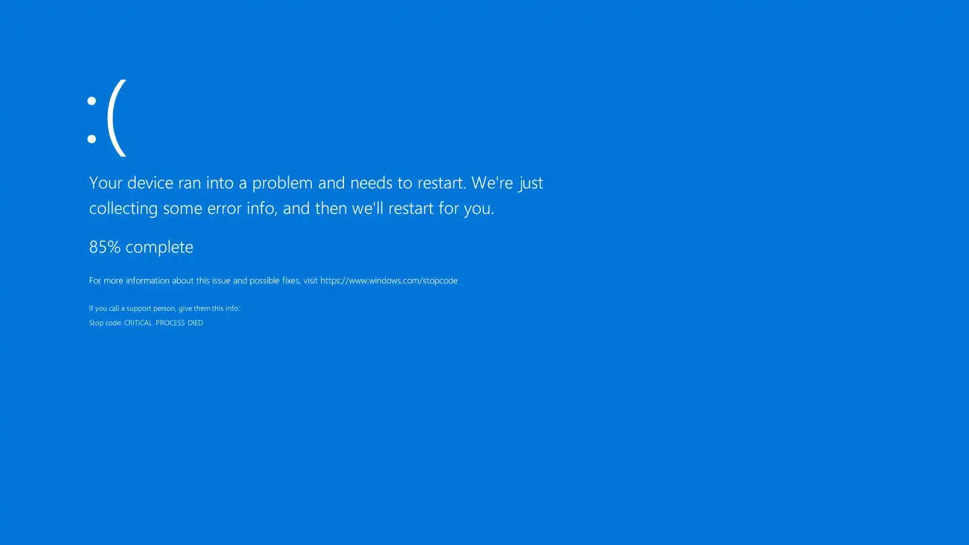Click "If you call a support person"
969x545 pixels.
(x=133, y=308)
